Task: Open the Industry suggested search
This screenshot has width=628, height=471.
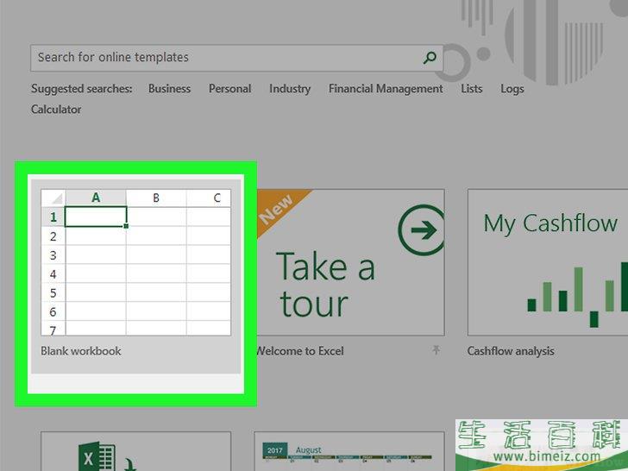Action: pyautogui.click(x=290, y=89)
